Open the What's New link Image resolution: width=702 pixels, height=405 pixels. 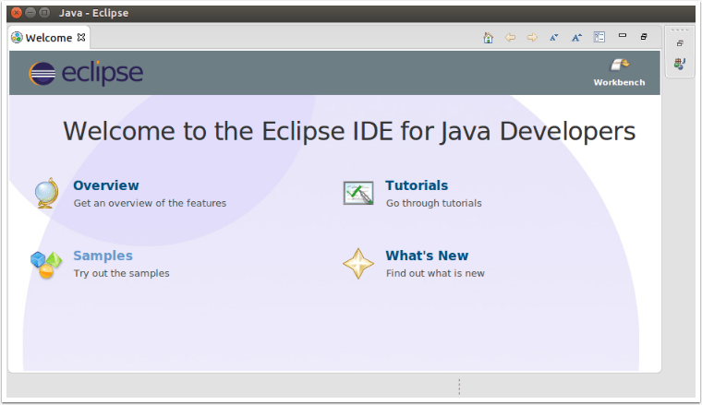coord(427,256)
